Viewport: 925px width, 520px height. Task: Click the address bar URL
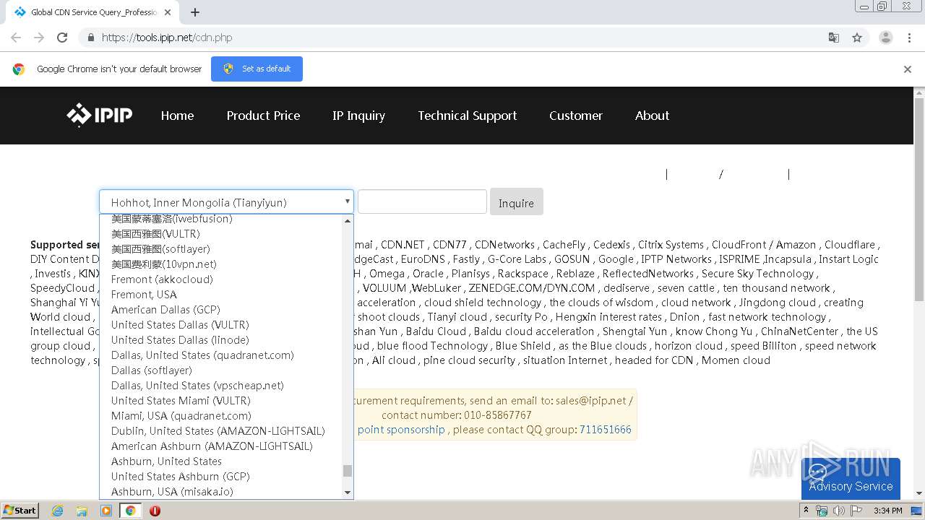point(167,38)
